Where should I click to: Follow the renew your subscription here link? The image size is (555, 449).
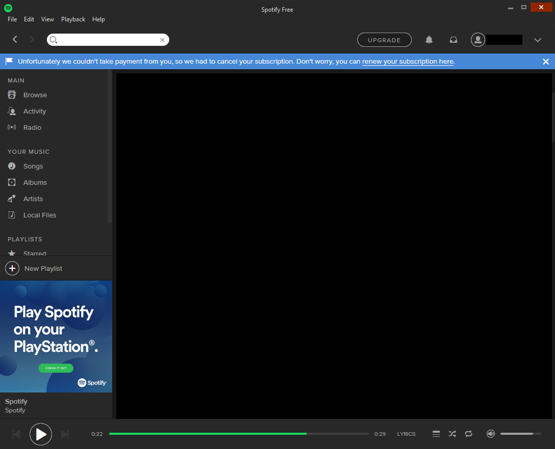click(408, 62)
